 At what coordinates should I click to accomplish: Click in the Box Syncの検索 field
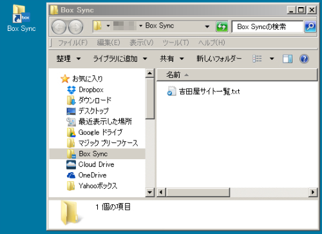click(267, 26)
